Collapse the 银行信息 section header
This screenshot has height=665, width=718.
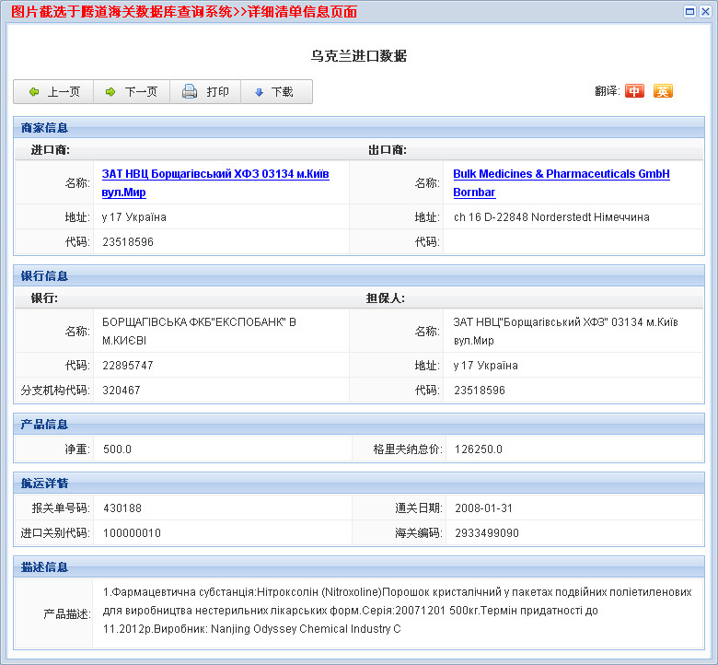44,276
